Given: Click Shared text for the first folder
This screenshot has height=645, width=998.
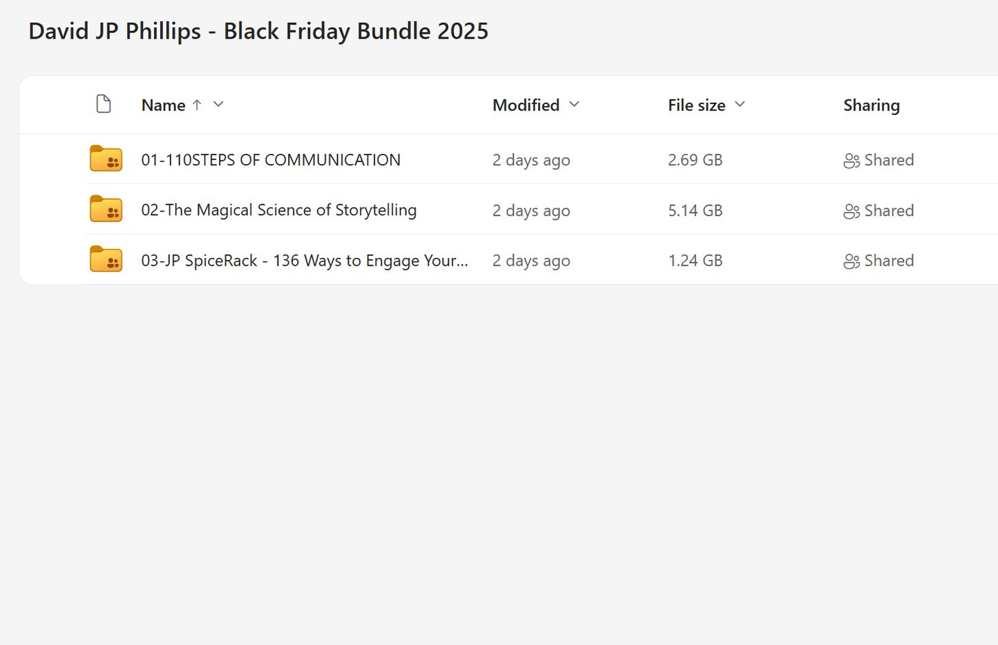Looking at the screenshot, I should click(888, 159).
